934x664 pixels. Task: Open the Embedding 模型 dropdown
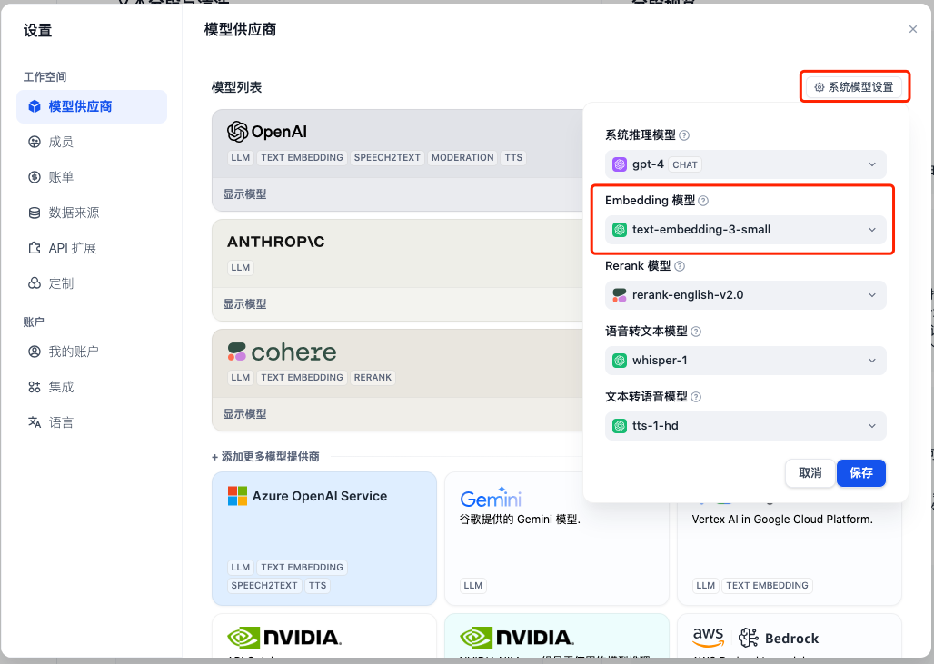point(746,230)
